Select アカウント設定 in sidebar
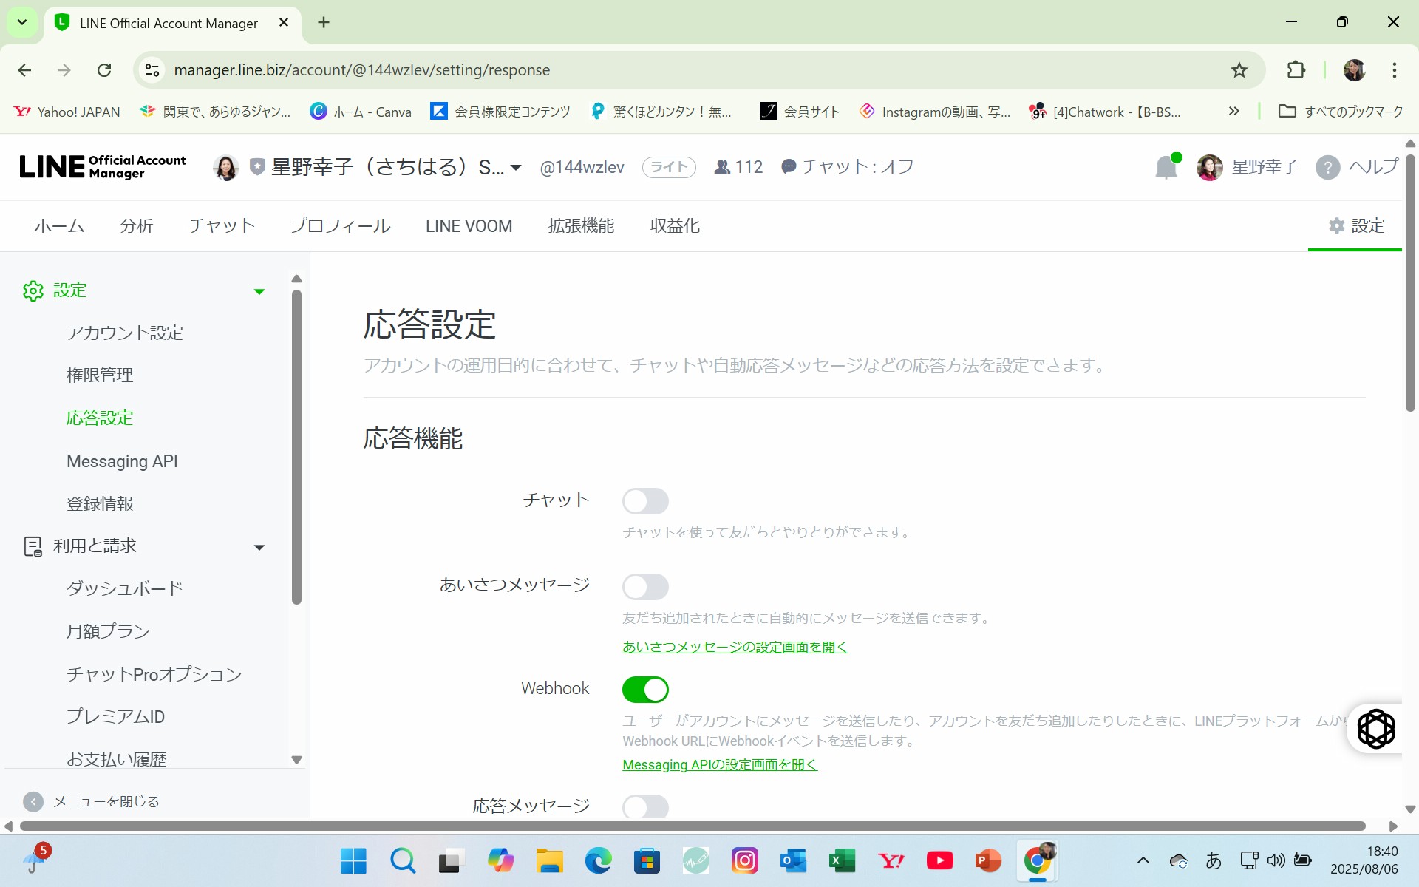 point(125,333)
